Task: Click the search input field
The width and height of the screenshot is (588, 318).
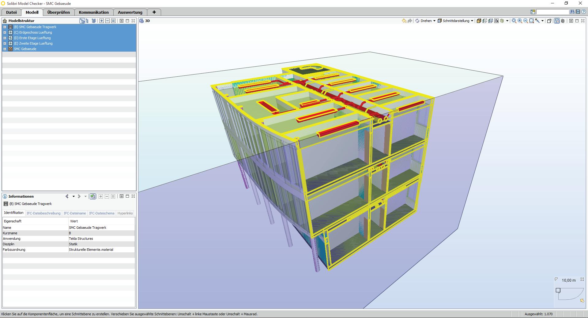Action: pyautogui.click(x=552, y=12)
